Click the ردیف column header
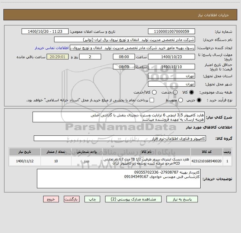Image resolution: width=241 pixels, height=233 pixels. (x=227, y=152)
